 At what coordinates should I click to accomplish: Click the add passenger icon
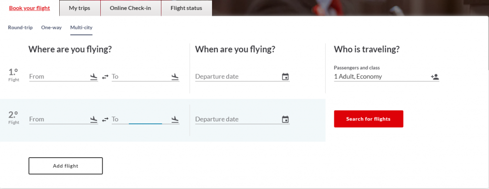(435, 77)
